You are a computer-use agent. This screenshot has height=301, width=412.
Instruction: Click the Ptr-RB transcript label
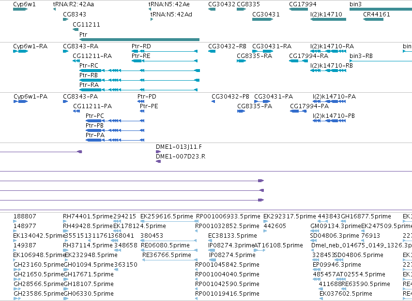pos(89,75)
